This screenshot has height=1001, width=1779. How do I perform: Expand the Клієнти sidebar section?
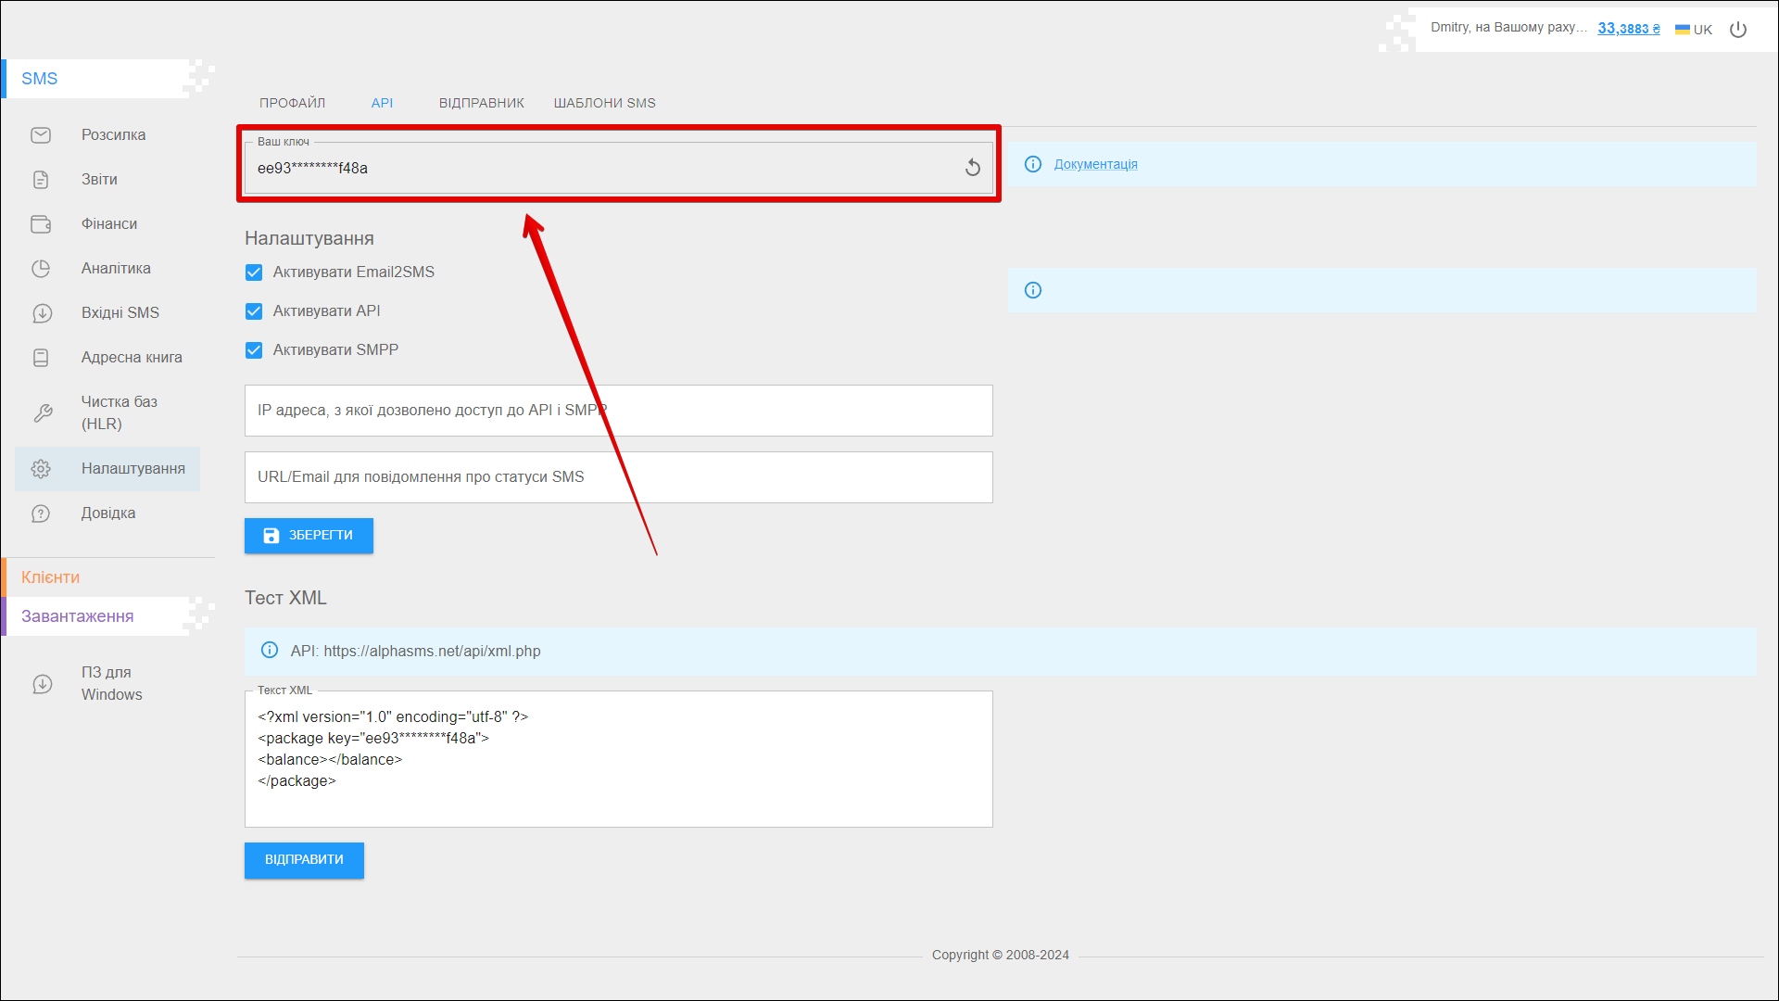(51, 577)
